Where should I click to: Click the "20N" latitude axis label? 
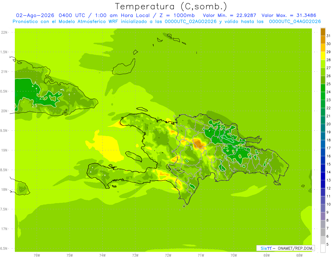(x=4, y=111)
